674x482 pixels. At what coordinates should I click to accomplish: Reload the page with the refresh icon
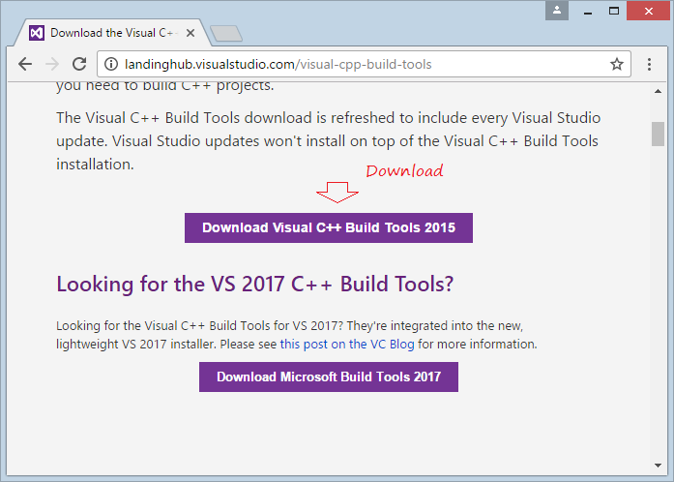coord(79,64)
